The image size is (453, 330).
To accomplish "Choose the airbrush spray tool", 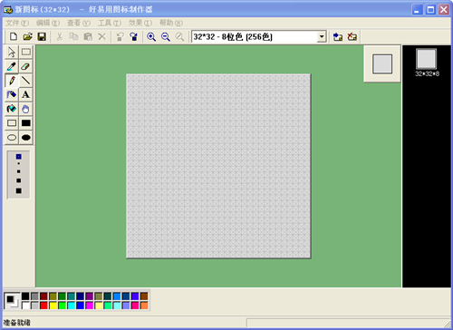I will tap(12, 94).
